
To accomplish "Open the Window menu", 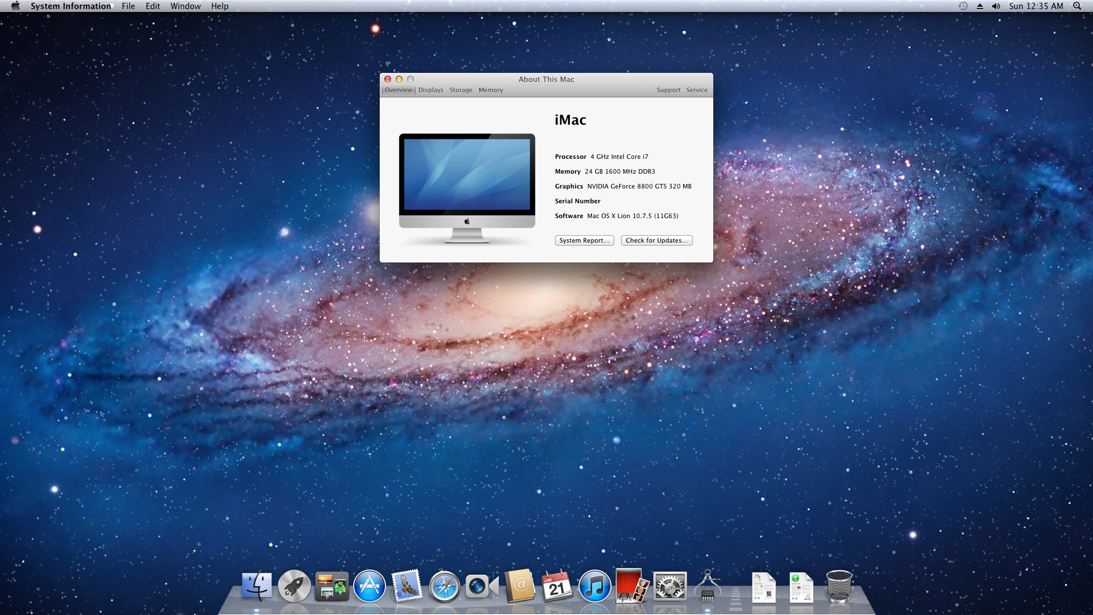I will coord(186,6).
